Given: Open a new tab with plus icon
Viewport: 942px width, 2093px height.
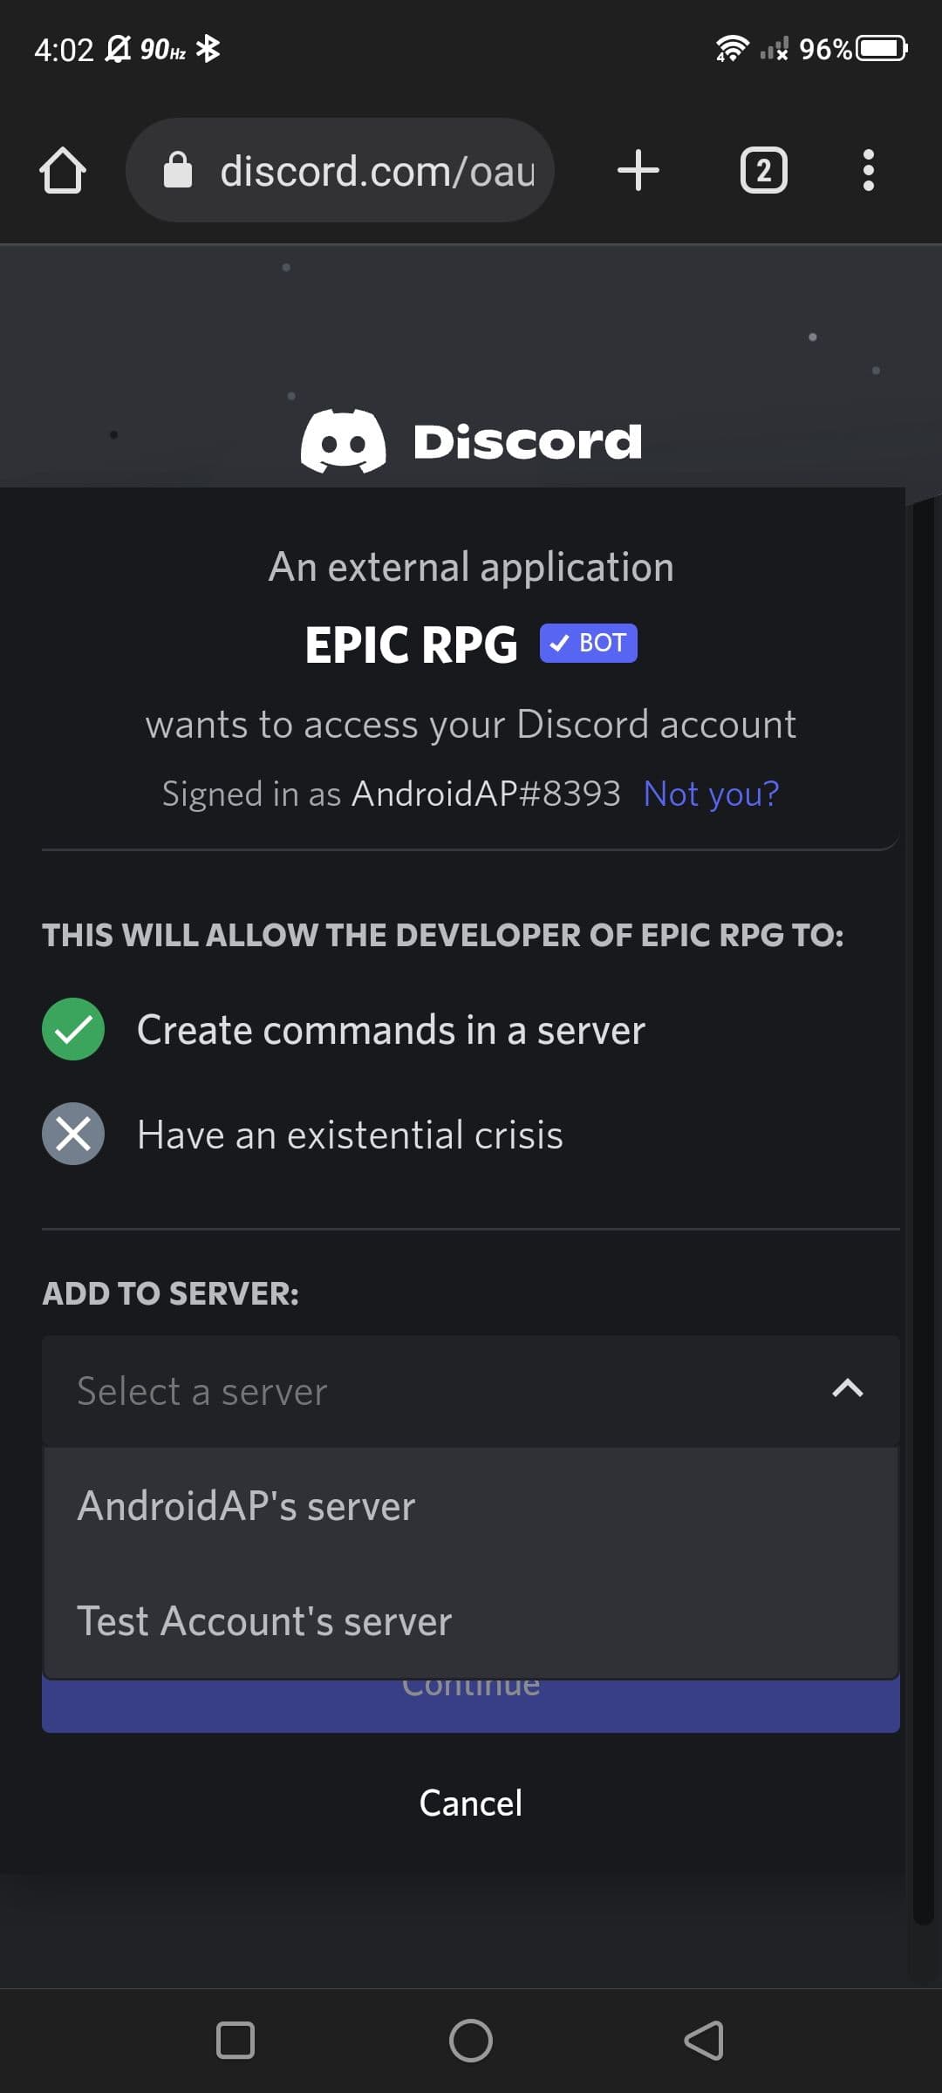Looking at the screenshot, I should click(x=638, y=170).
